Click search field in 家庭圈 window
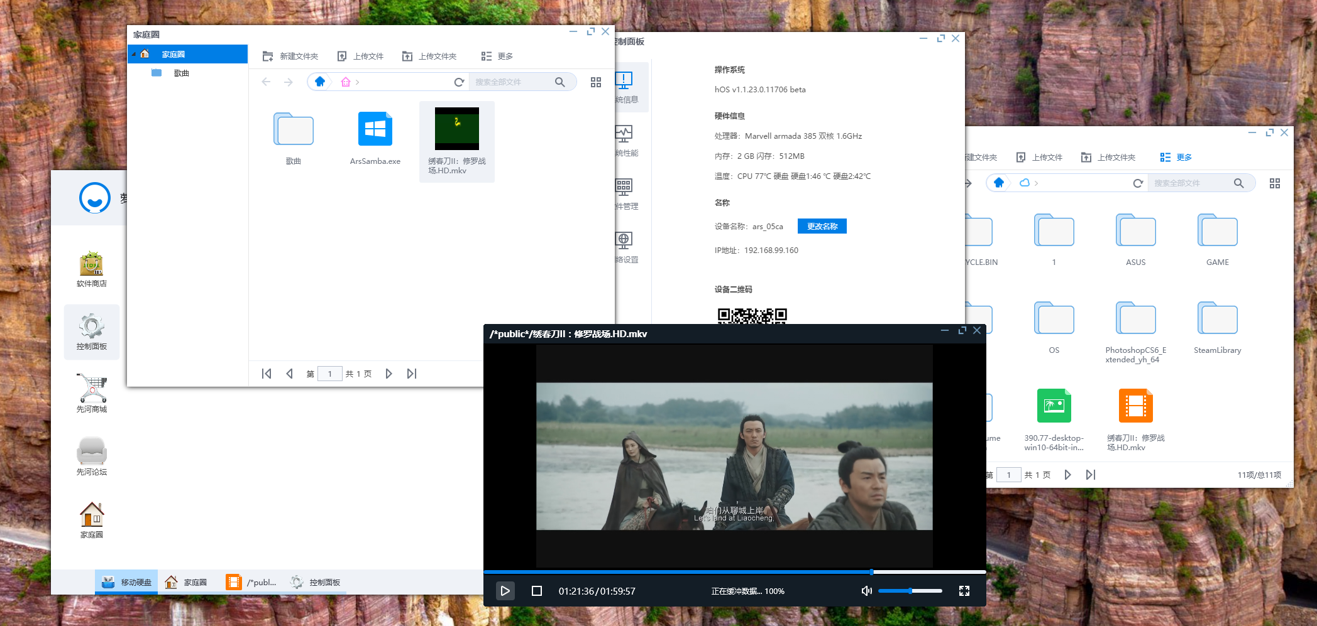This screenshot has height=626, width=1317. pyautogui.click(x=510, y=82)
